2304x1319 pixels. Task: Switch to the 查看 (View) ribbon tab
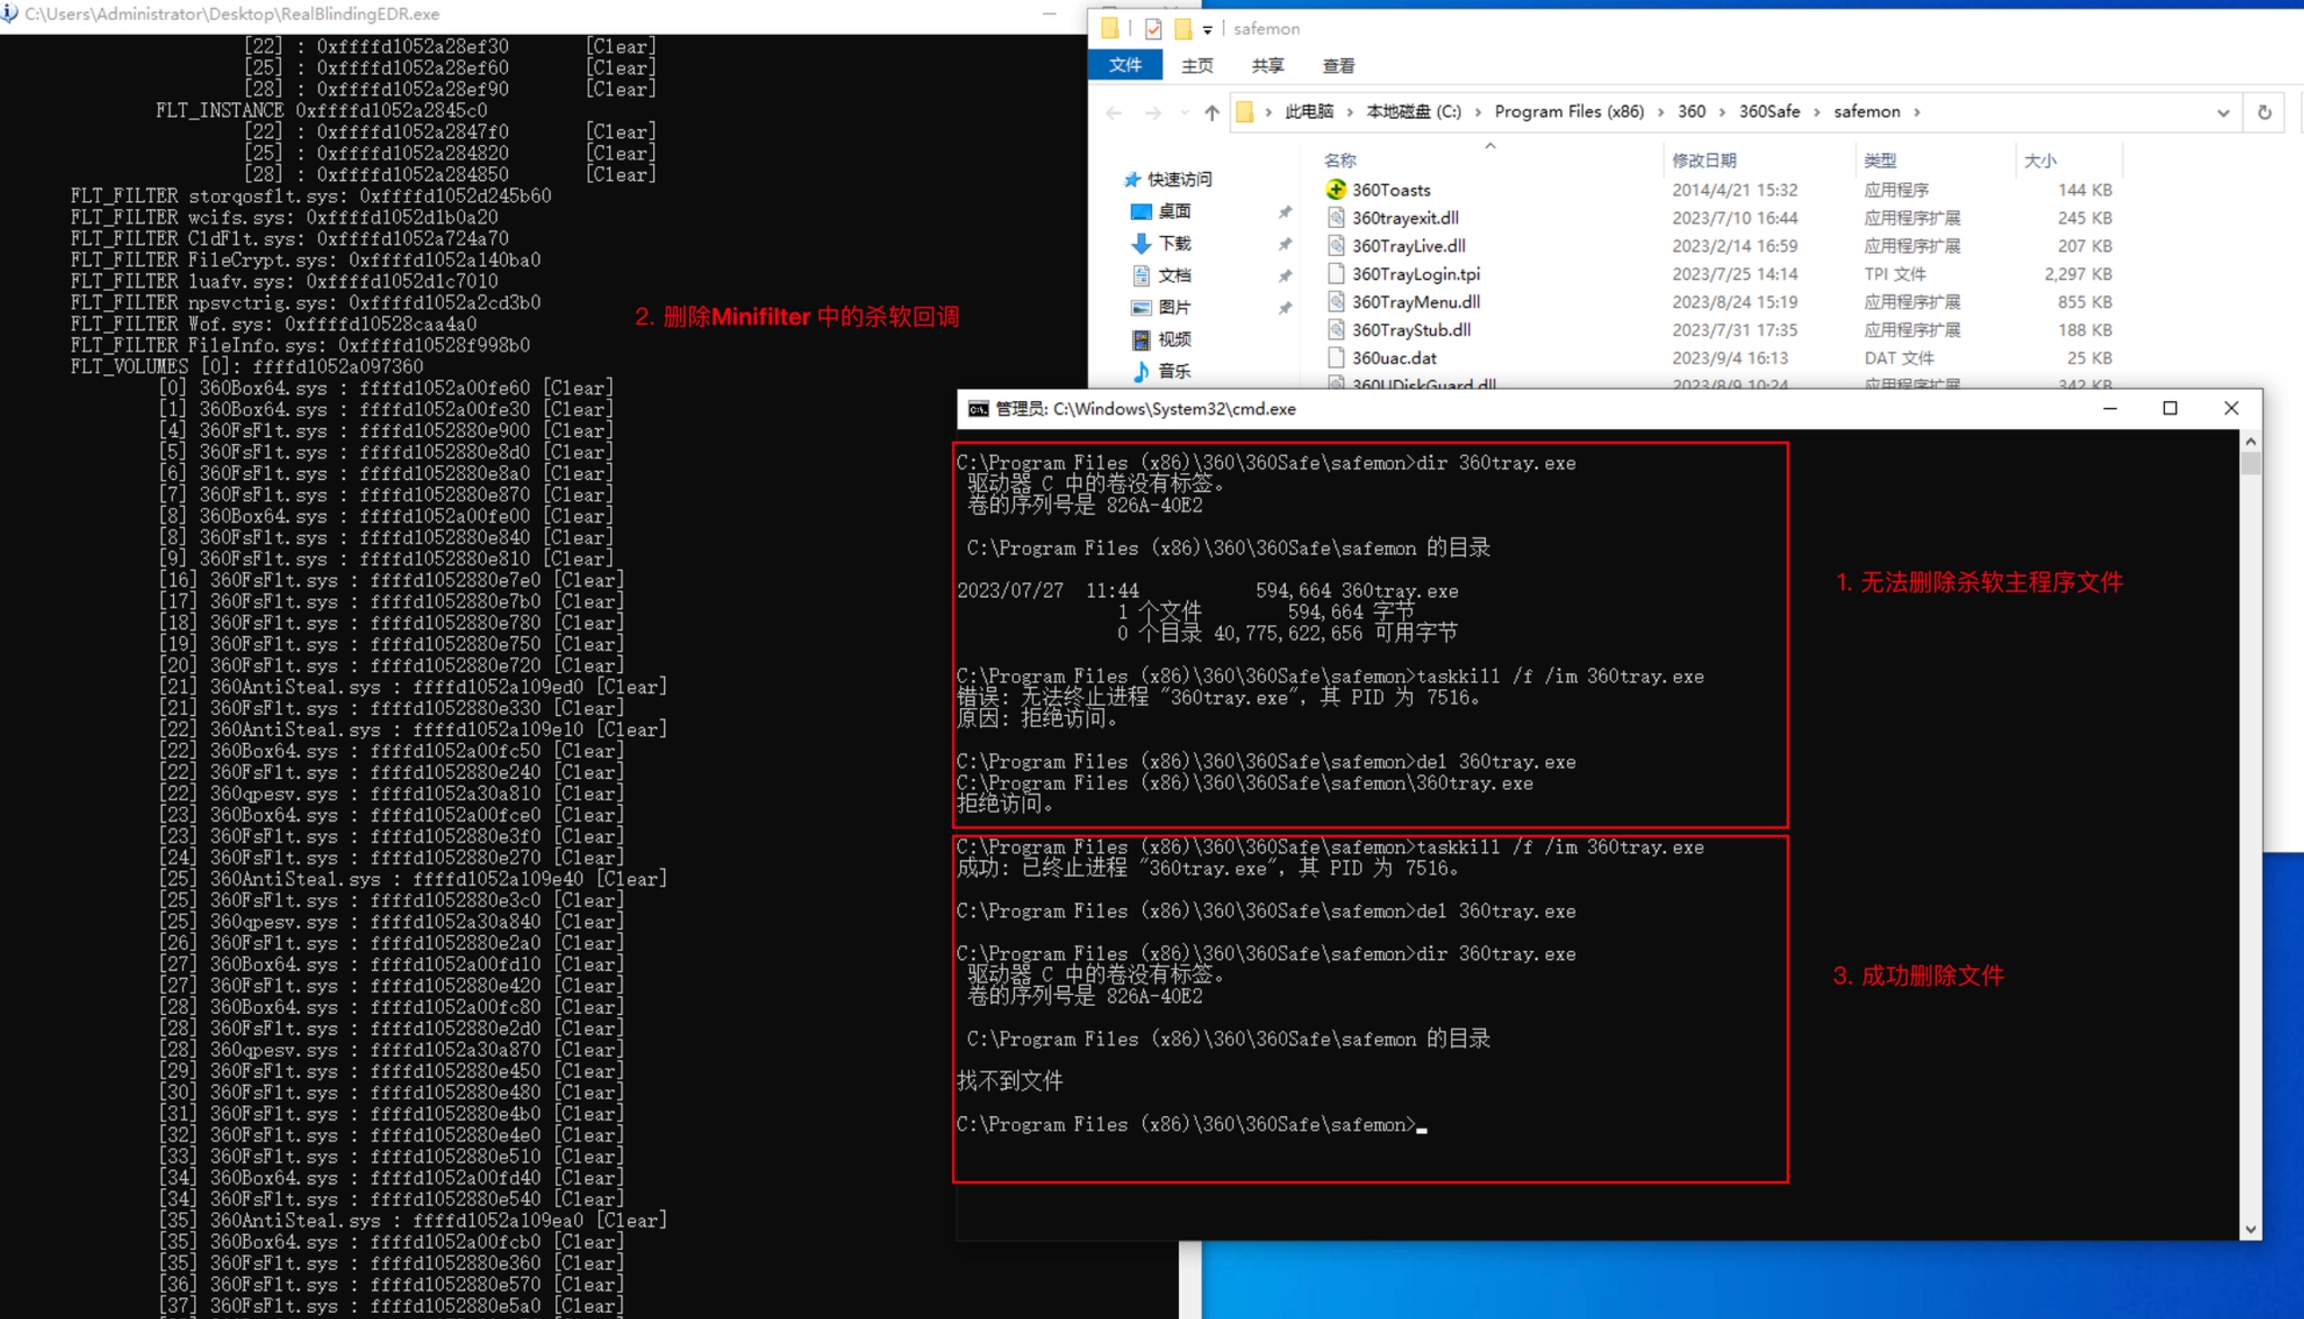tap(1338, 66)
